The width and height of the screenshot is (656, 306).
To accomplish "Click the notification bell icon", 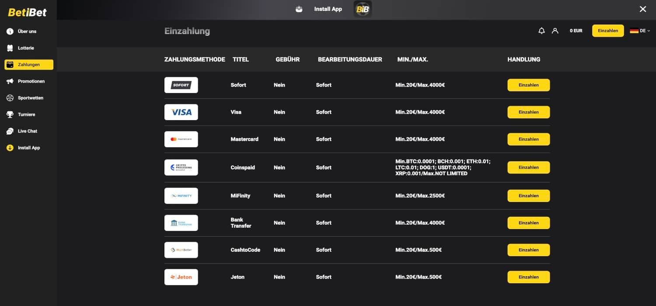I will coord(541,31).
